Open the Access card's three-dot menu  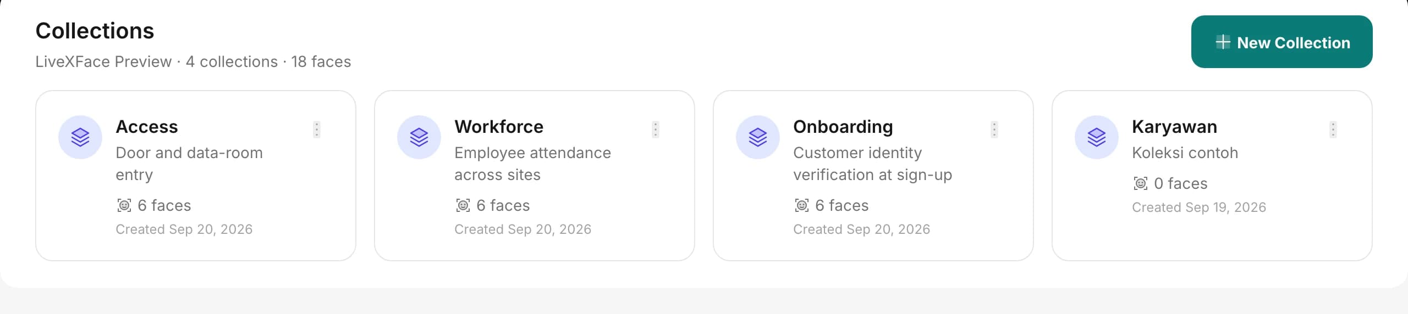(x=317, y=130)
